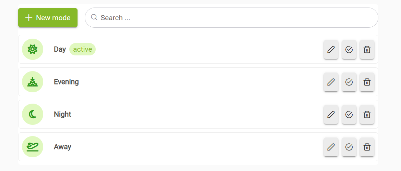Click the crescent moon Night icon

(32, 114)
